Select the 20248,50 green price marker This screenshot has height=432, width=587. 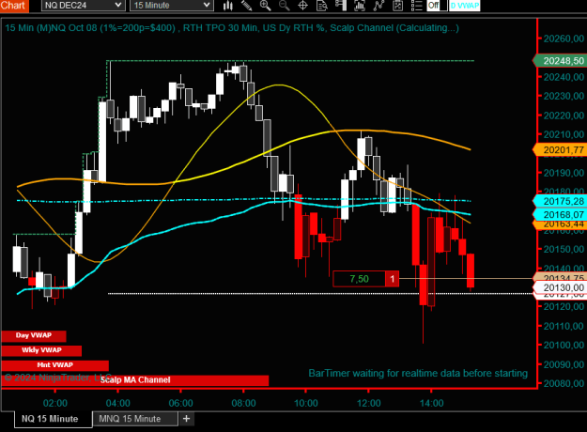(560, 61)
